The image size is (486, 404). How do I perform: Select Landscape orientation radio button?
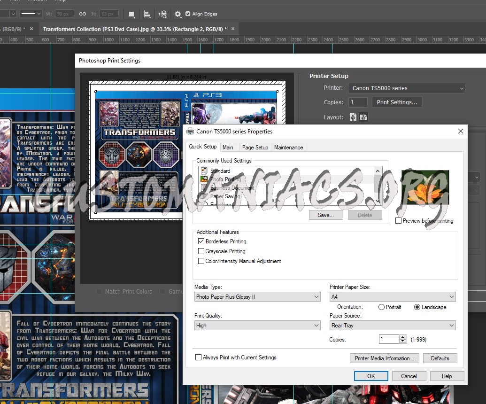coord(417,307)
